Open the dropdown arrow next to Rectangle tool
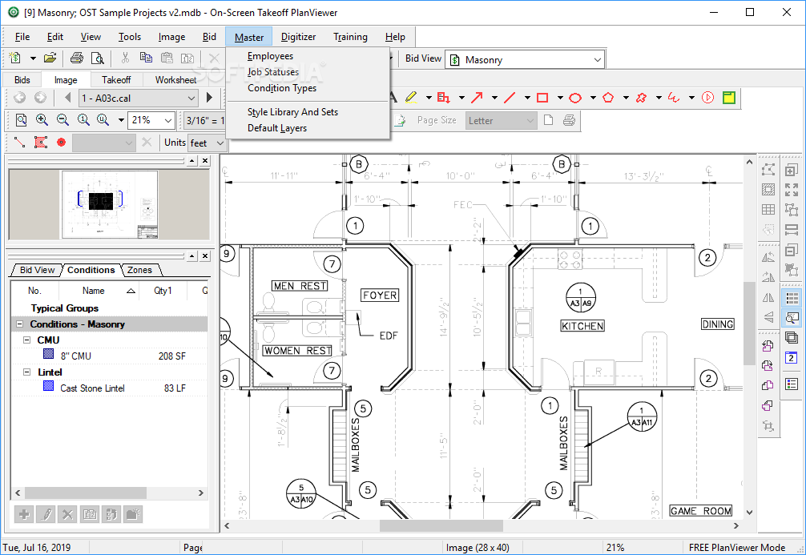The image size is (806, 555). click(560, 97)
